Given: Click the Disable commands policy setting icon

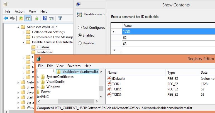Looking at the screenshot, I should tap(79, 15).
